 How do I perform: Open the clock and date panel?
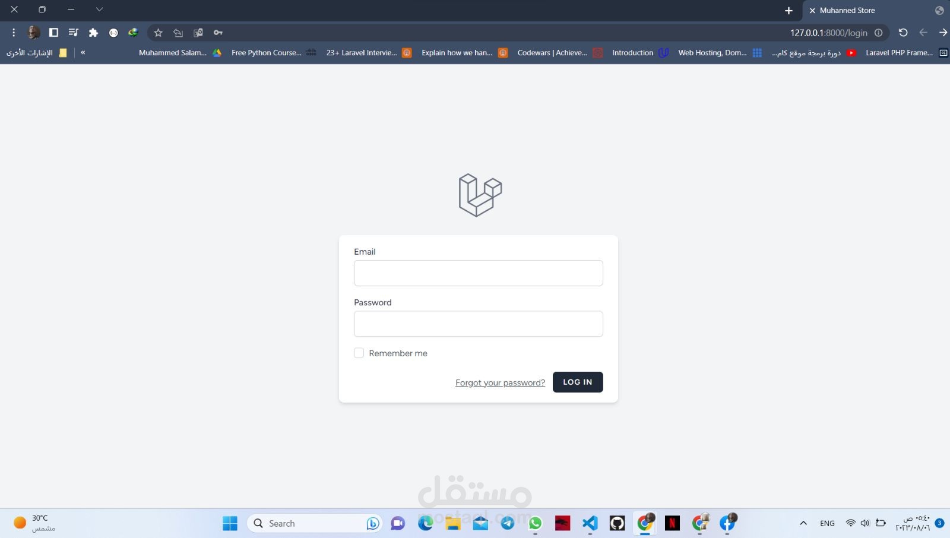pos(913,523)
